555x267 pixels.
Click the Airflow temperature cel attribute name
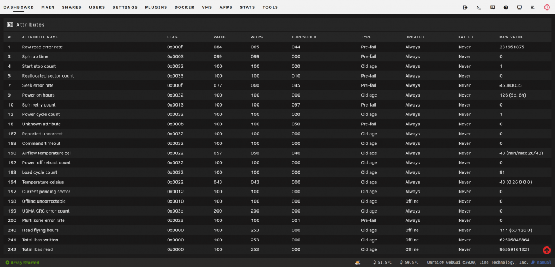[46, 153]
